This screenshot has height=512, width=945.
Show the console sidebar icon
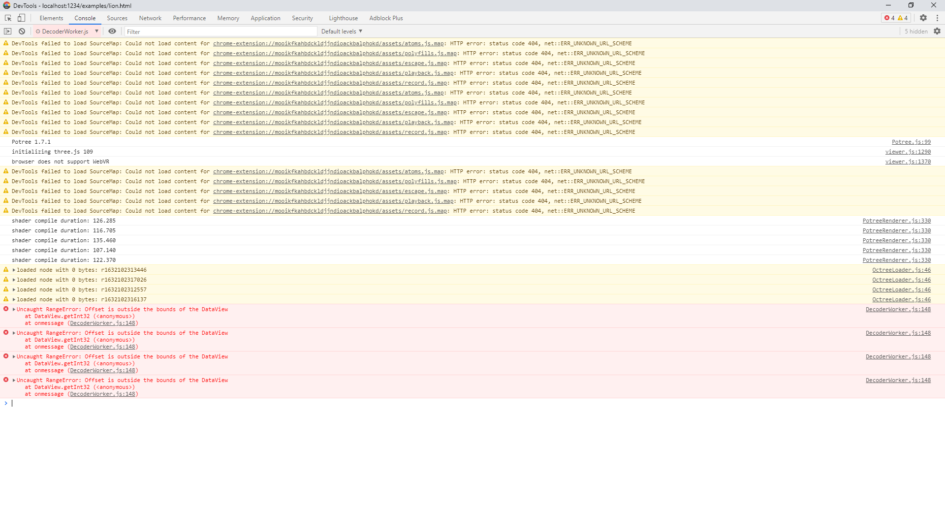[8, 31]
